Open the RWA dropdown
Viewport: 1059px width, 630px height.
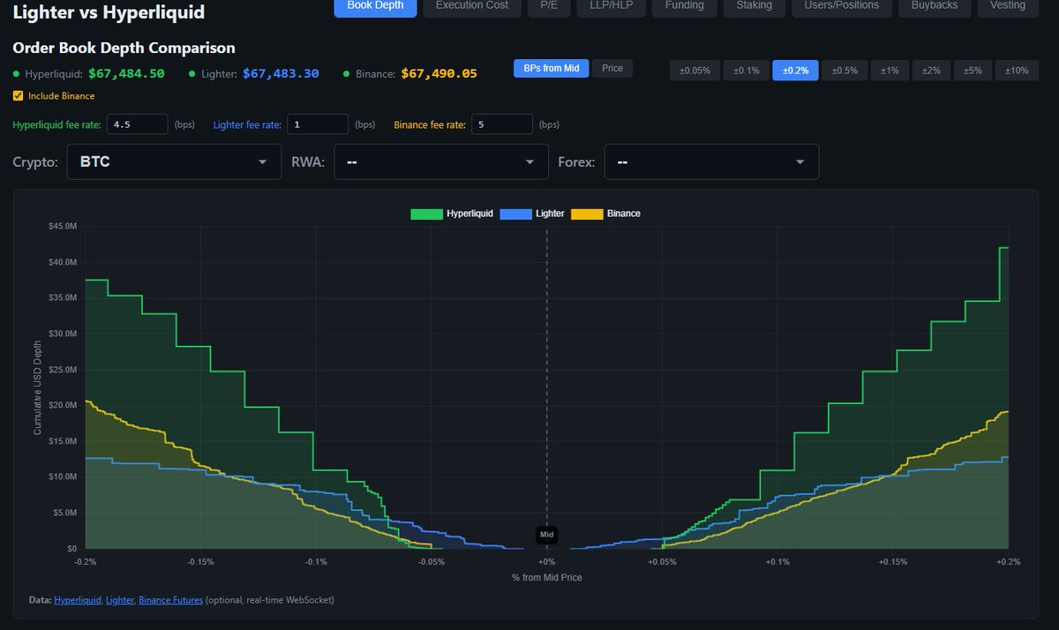click(441, 162)
